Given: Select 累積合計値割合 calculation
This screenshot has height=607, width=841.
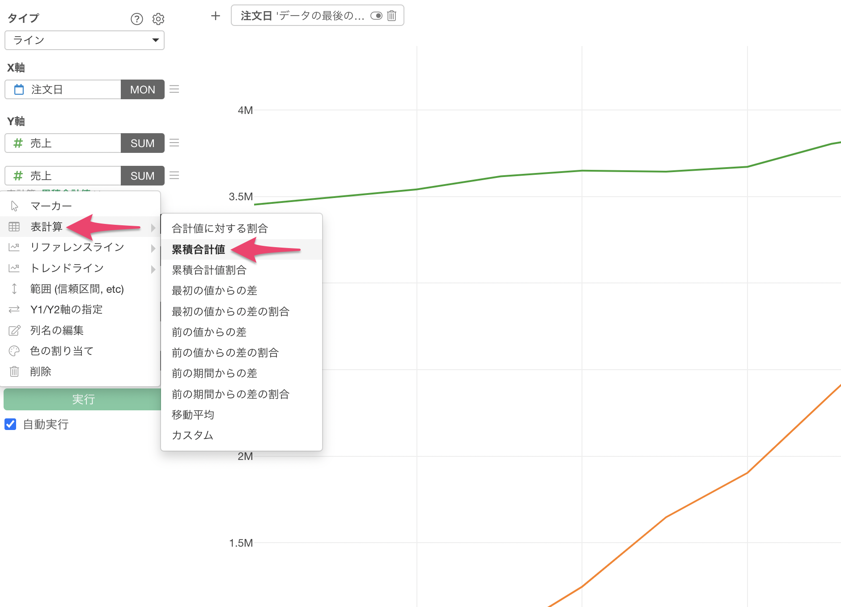Looking at the screenshot, I should pos(242,270).
